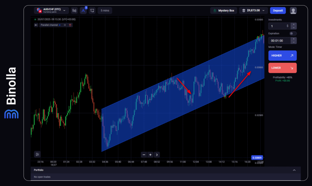Toggle the Expiration mode switch

(293, 33)
